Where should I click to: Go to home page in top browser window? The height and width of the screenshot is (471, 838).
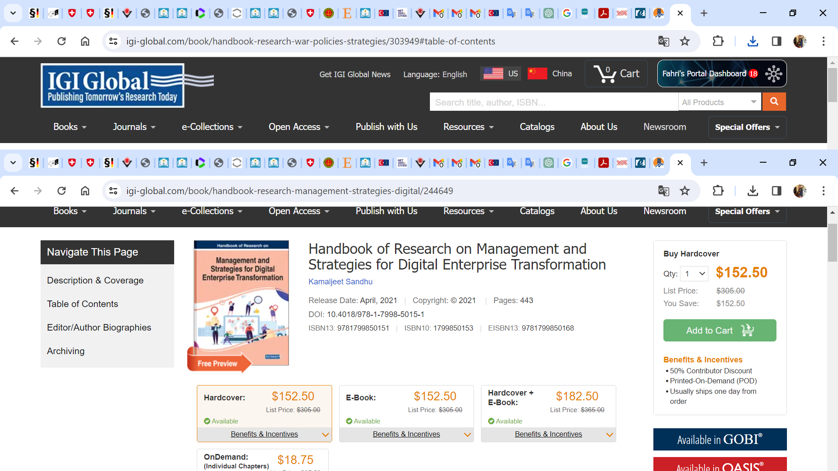pyautogui.click(x=85, y=41)
